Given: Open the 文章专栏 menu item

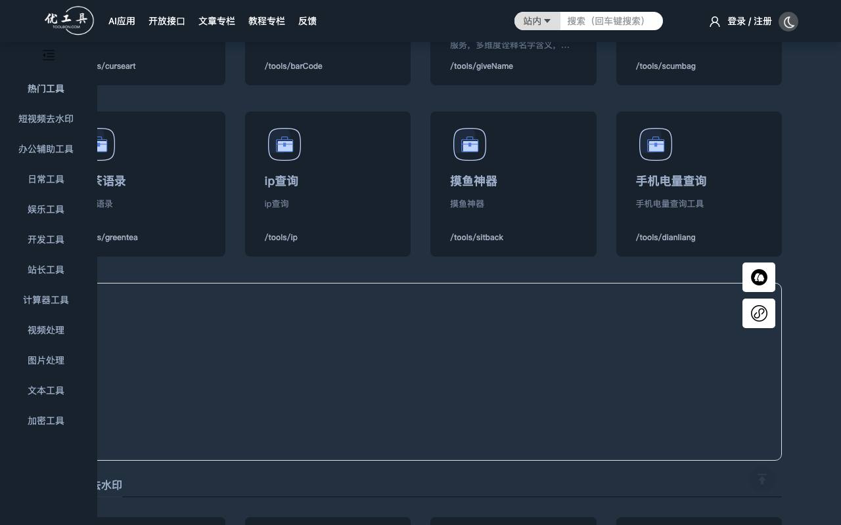Looking at the screenshot, I should point(217,21).
